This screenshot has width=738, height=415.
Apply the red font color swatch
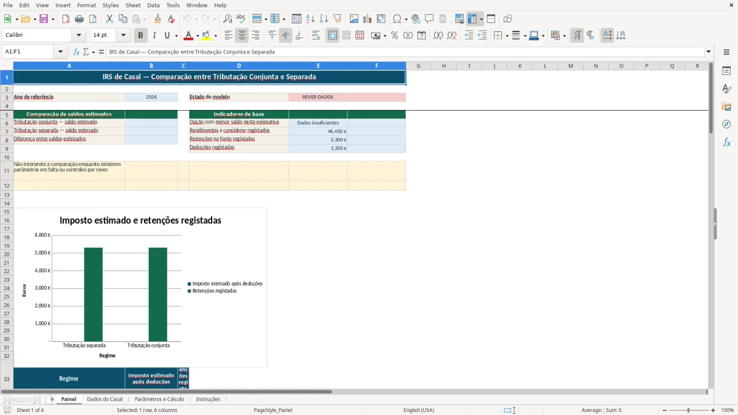pyautogui.click(x=189, y=36)
